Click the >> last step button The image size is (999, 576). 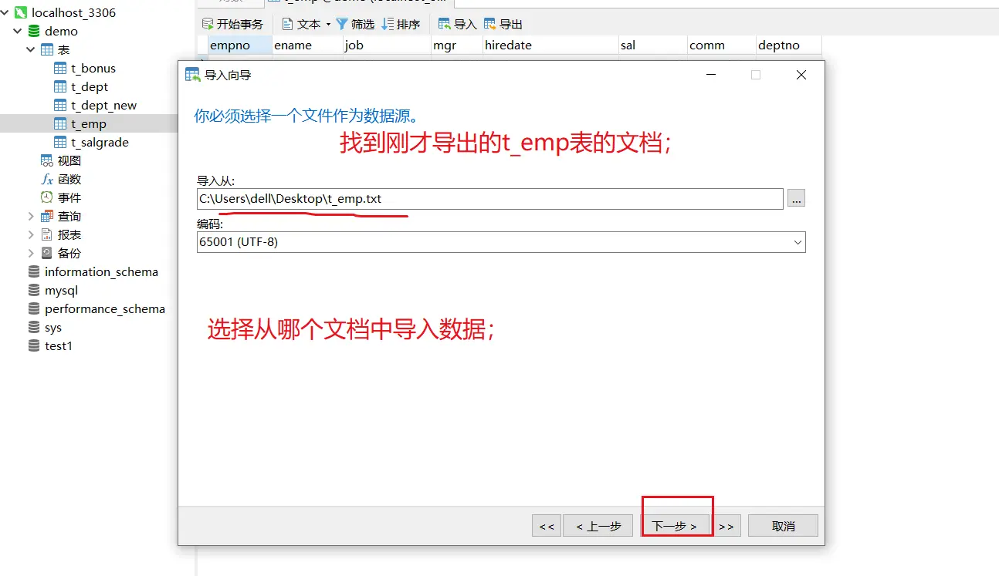726,526
